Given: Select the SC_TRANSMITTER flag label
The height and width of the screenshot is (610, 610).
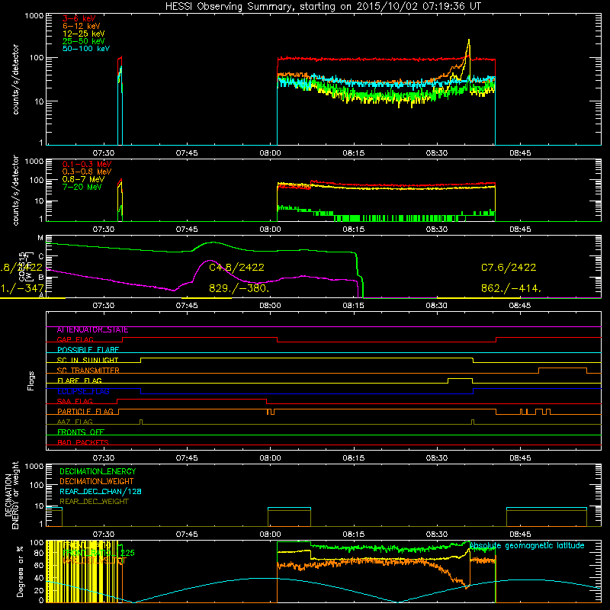Looking at the screenshot, I should [x=88, y=371].
